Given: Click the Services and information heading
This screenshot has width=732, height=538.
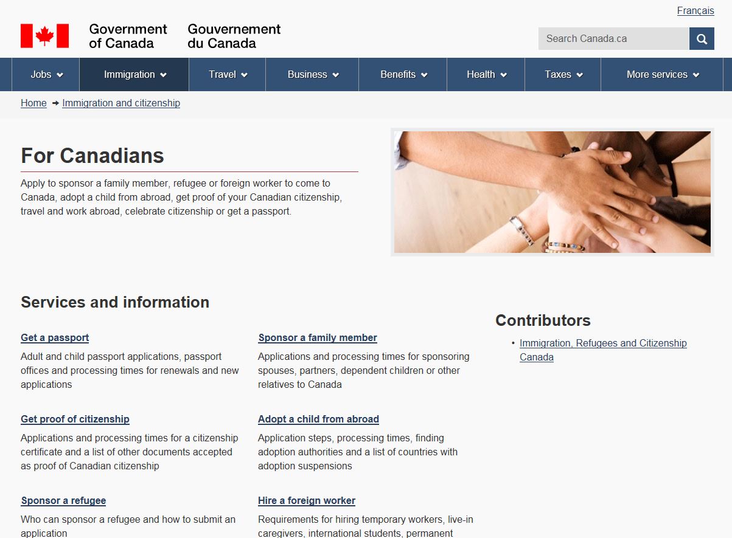Looking at the screenshot, I should [115, 302].
